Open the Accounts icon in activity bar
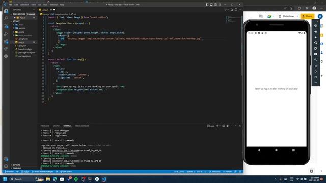This screenshot has height=183, width=326. (6, 159)
